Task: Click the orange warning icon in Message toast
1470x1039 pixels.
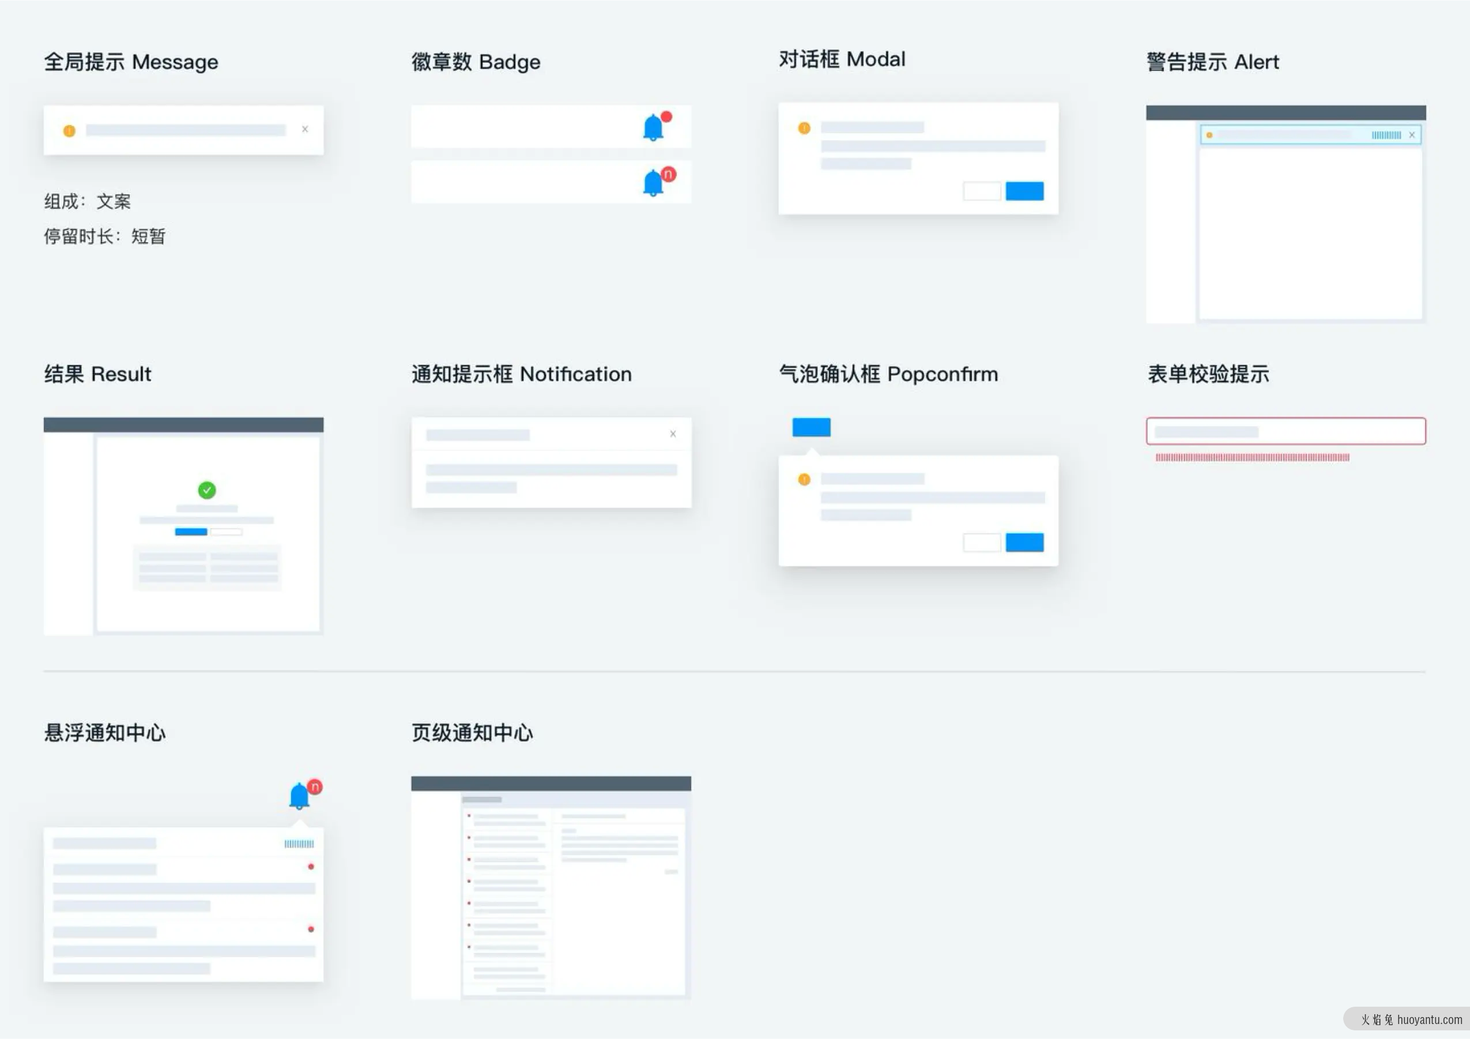Action: coord(69,130)
